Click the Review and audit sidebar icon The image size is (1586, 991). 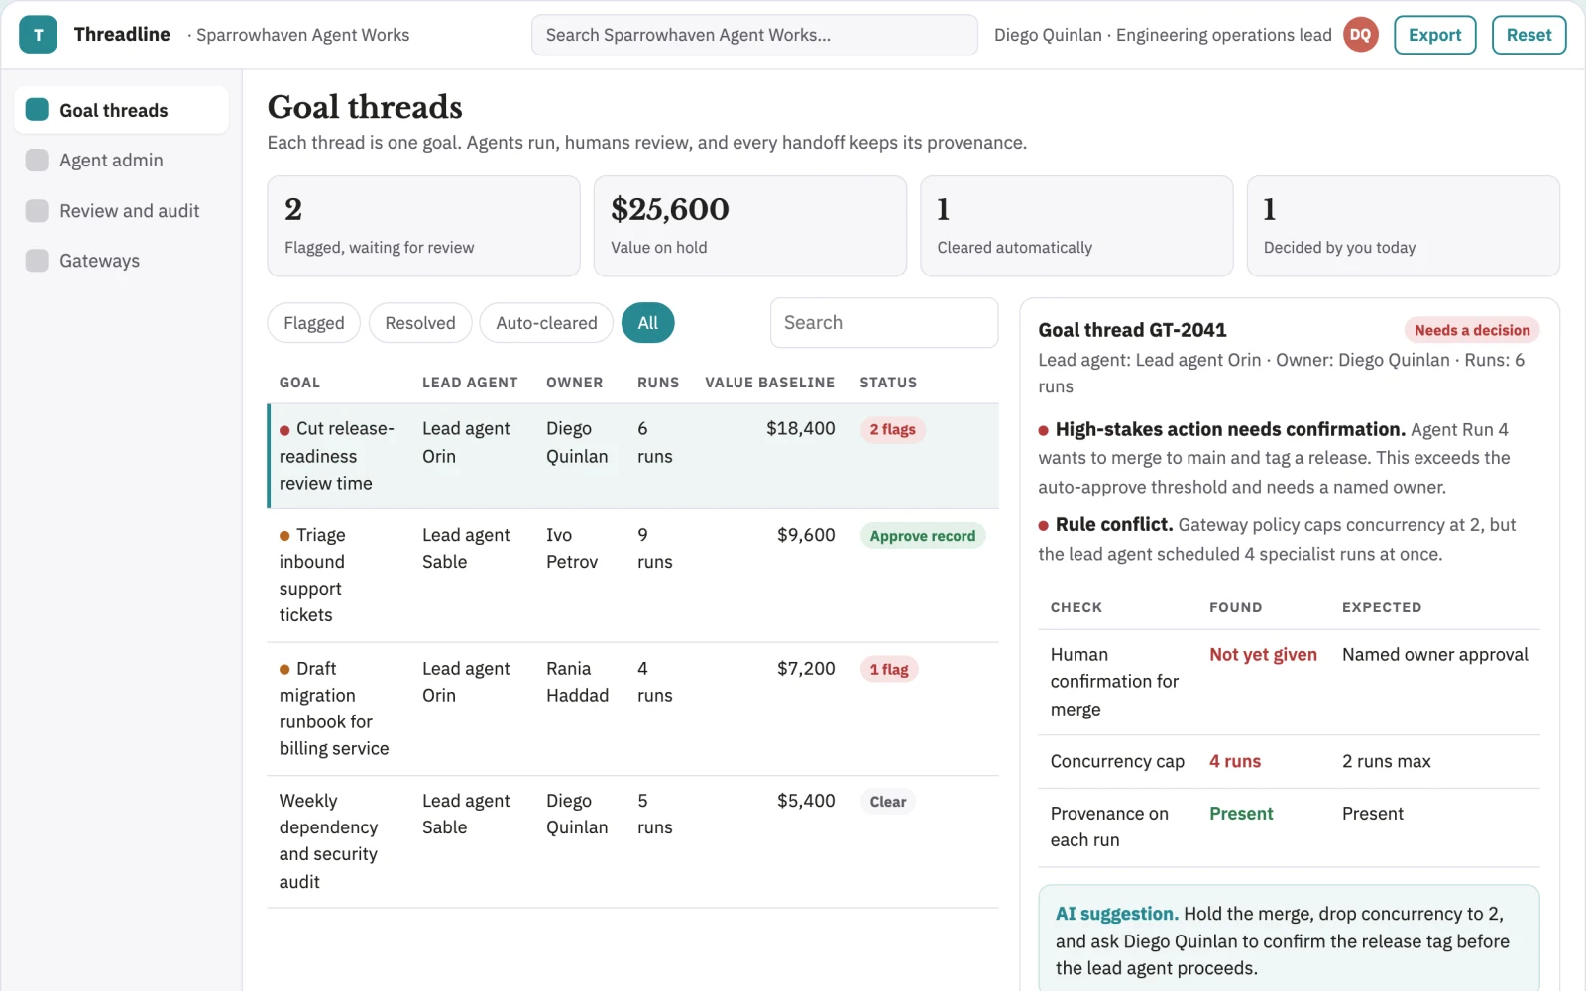[37, 211]
